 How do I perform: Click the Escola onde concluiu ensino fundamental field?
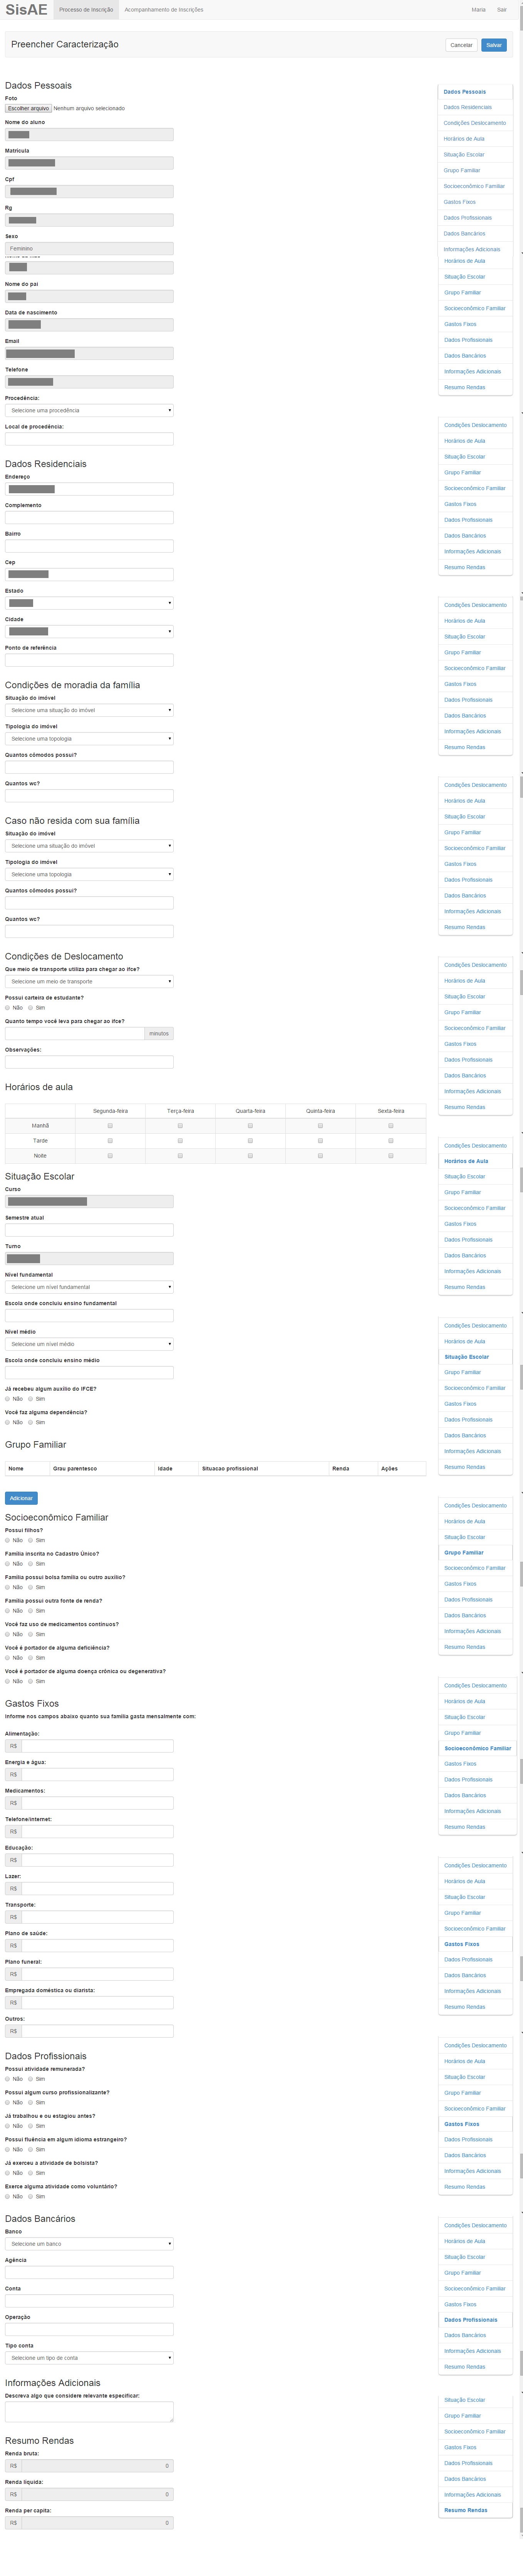tap(89, 1316)
